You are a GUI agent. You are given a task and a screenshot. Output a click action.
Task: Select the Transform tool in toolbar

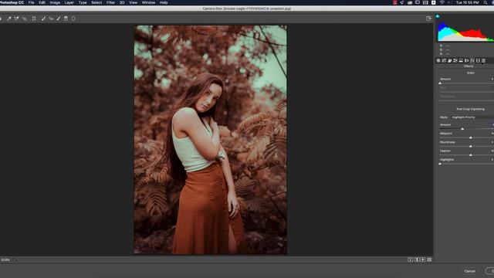(34, 19)
